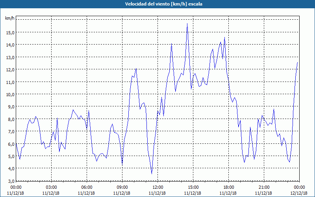Click the lowest dip of the wind line

pos(152,173)
